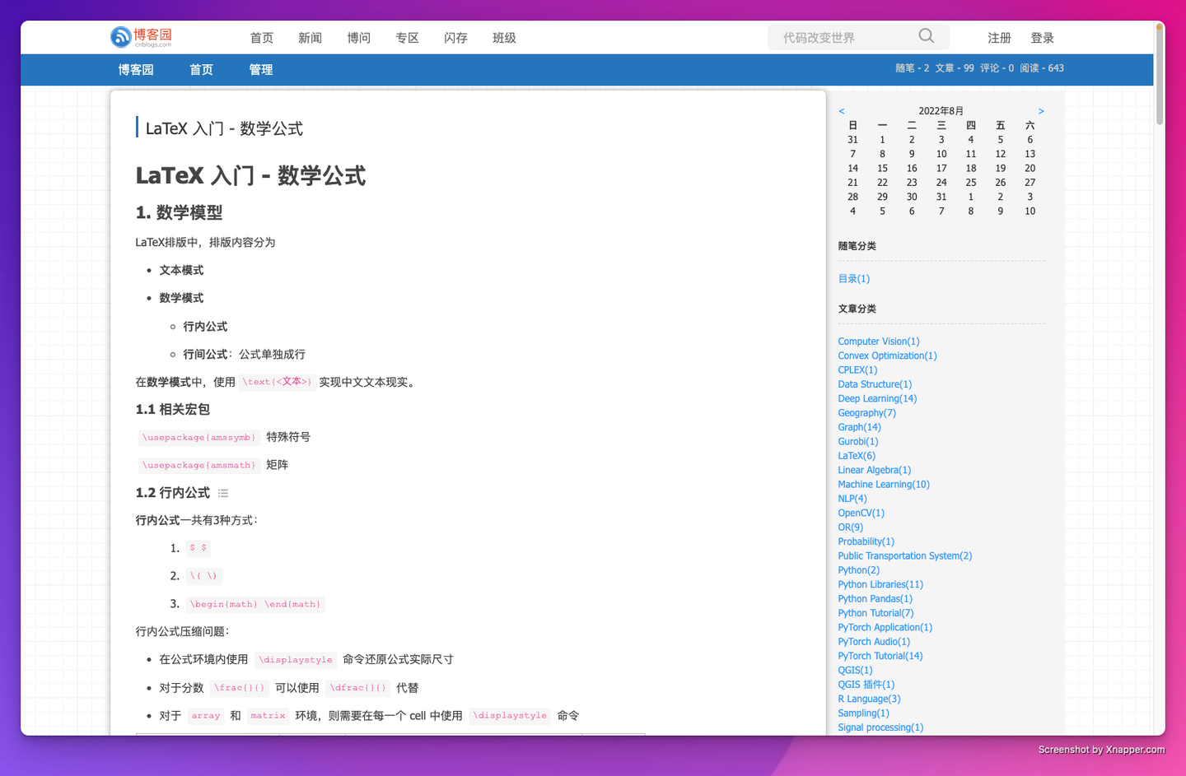
Task: Select August 15 on the calendar
Action: pos(882,168)
